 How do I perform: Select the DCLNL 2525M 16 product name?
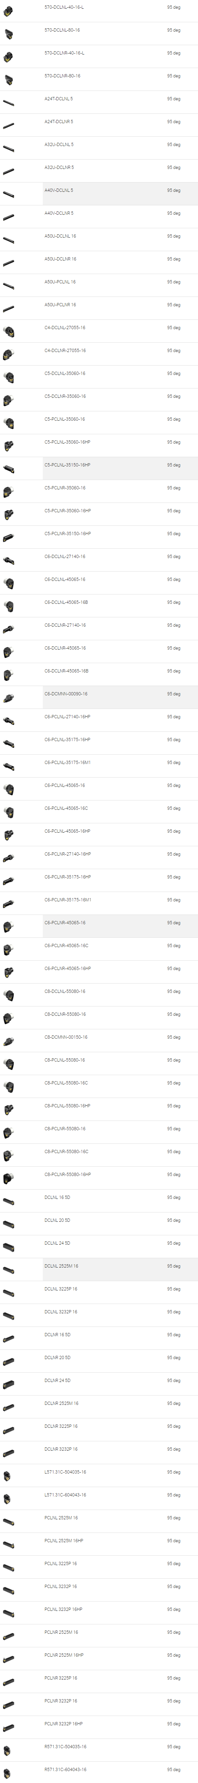[x=61, y=1266]
